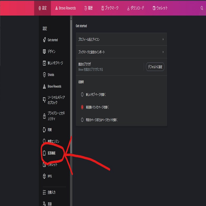The width and height of the screenshot is (206, 206).
Task: Open the 設定 tab in top bar
Action: coord(42,8)
